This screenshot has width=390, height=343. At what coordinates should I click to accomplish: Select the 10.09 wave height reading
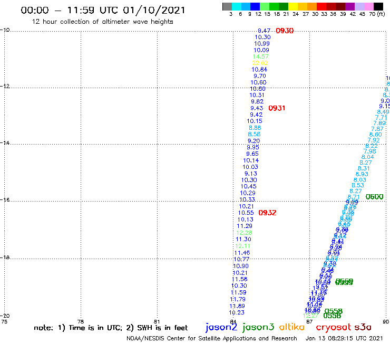261,50
